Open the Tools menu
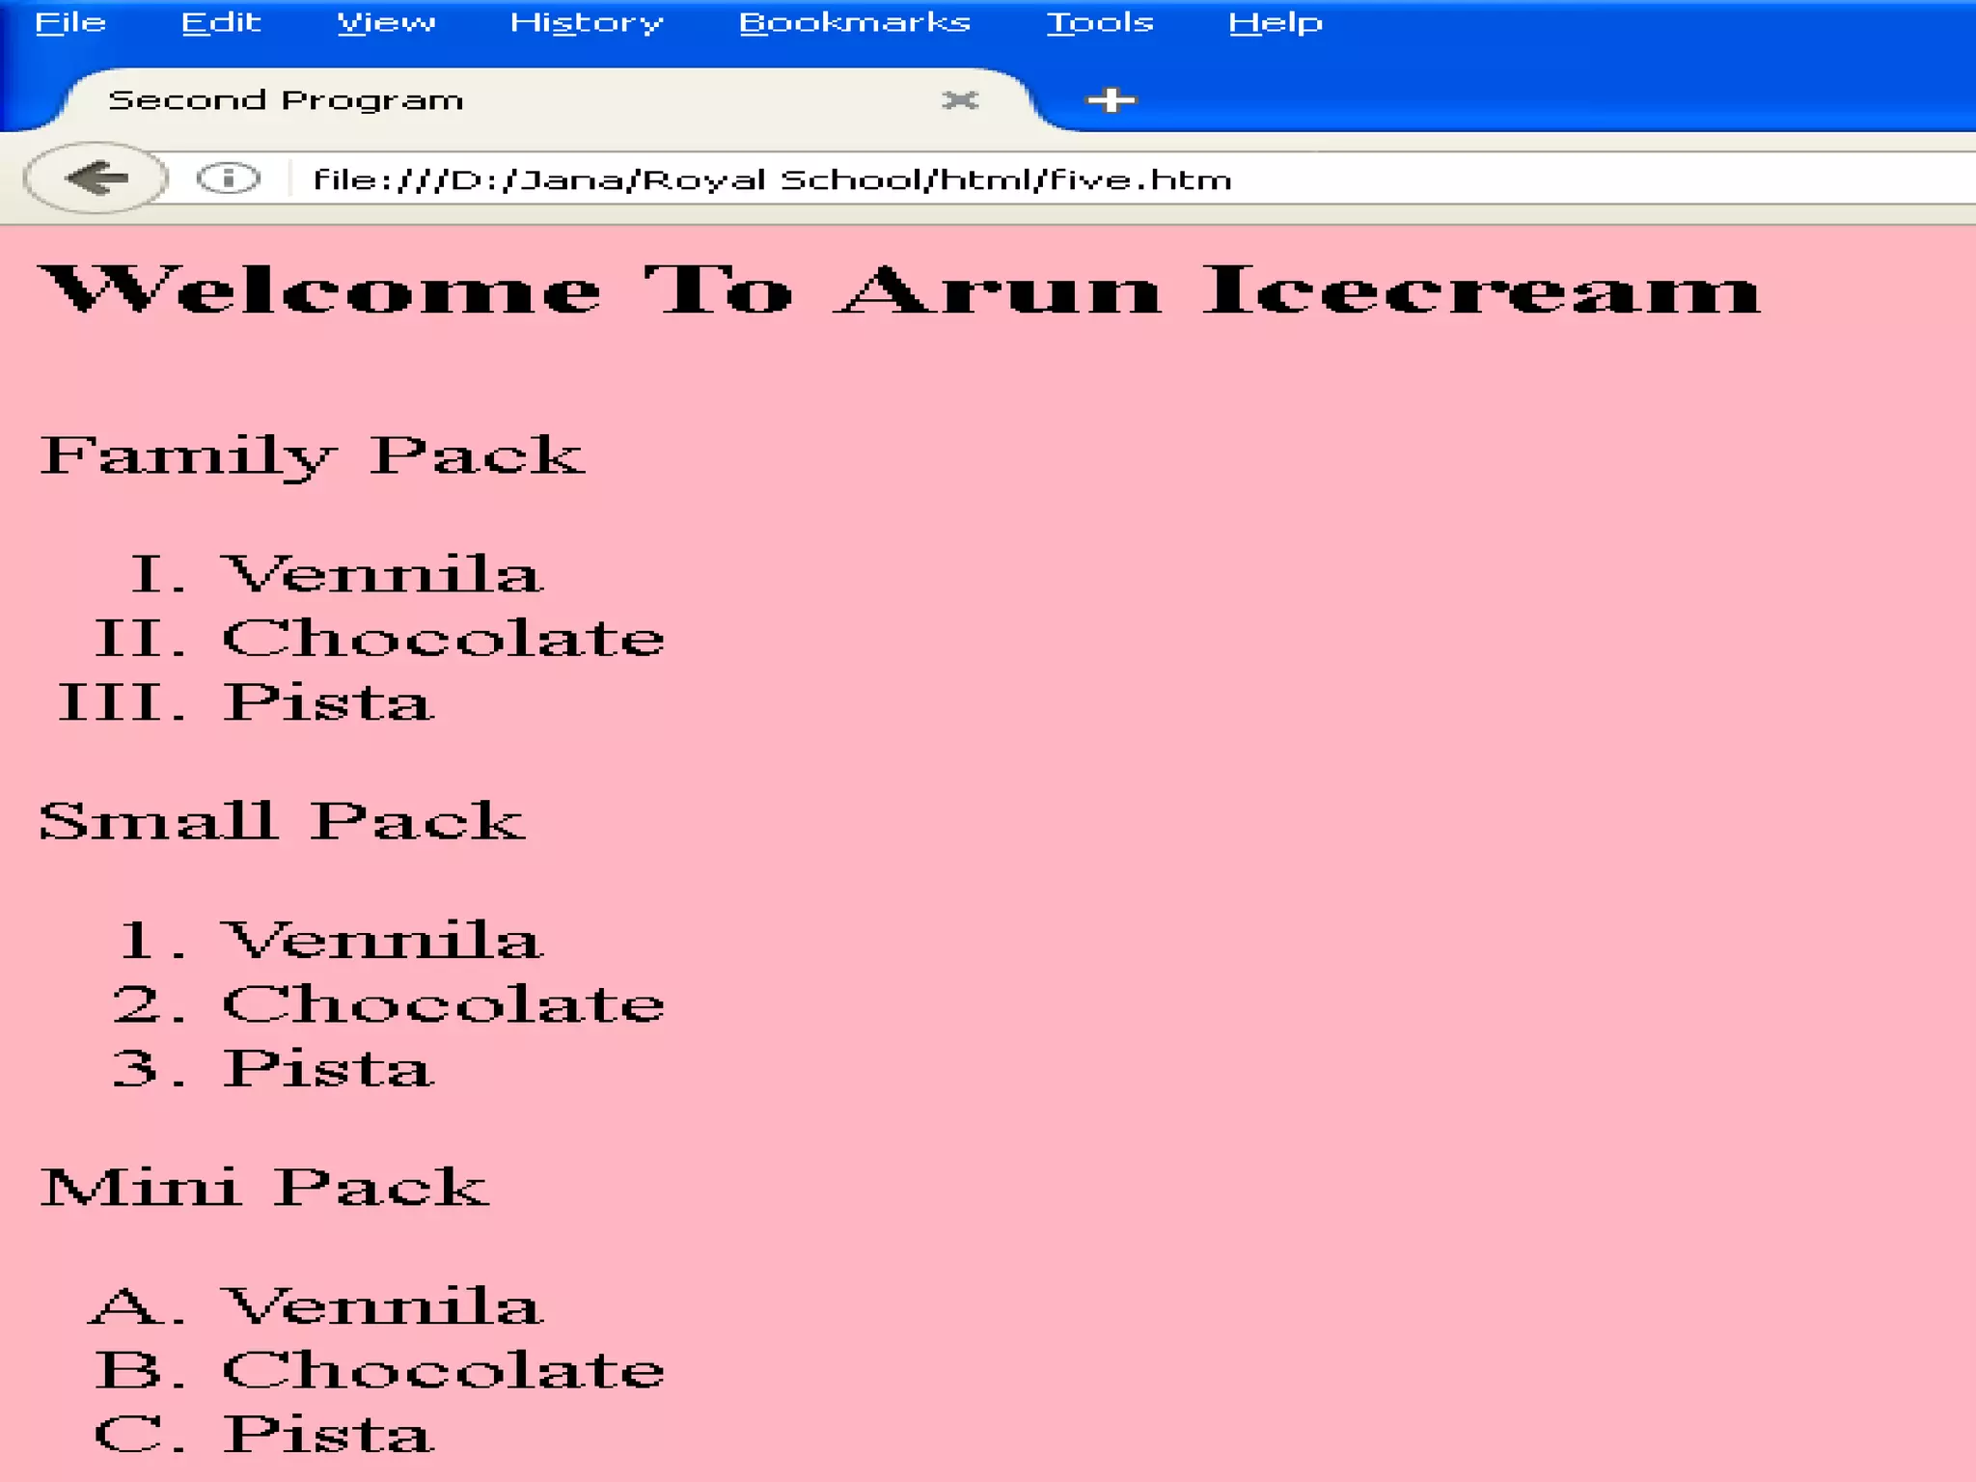The height and width of the screenshot is (1482, 1976). 1100,23
